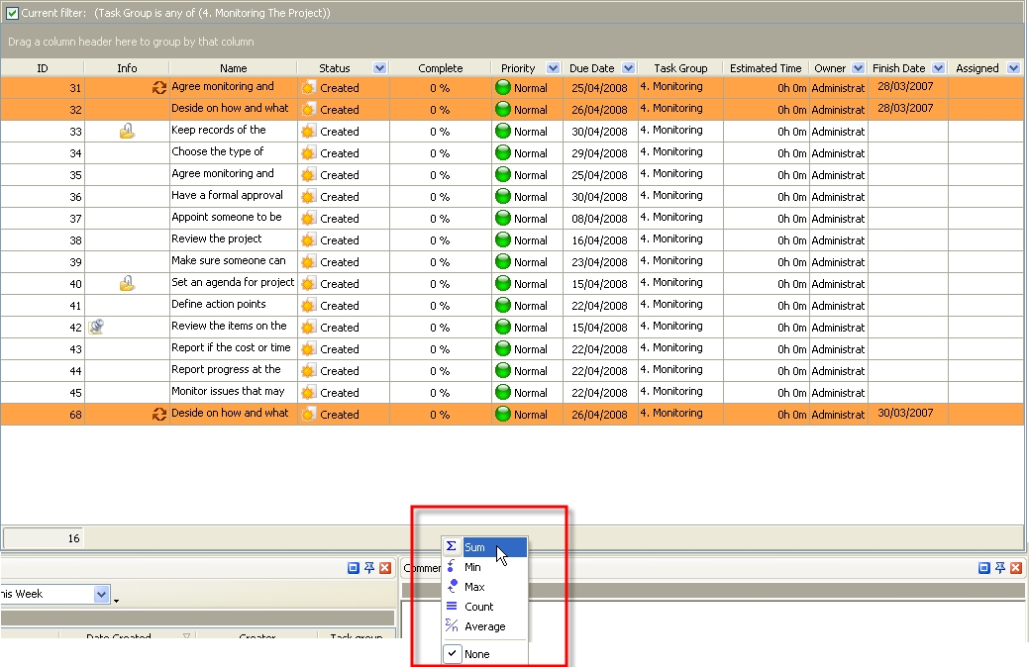Choose Average from the summary menu

click(484, 626)
